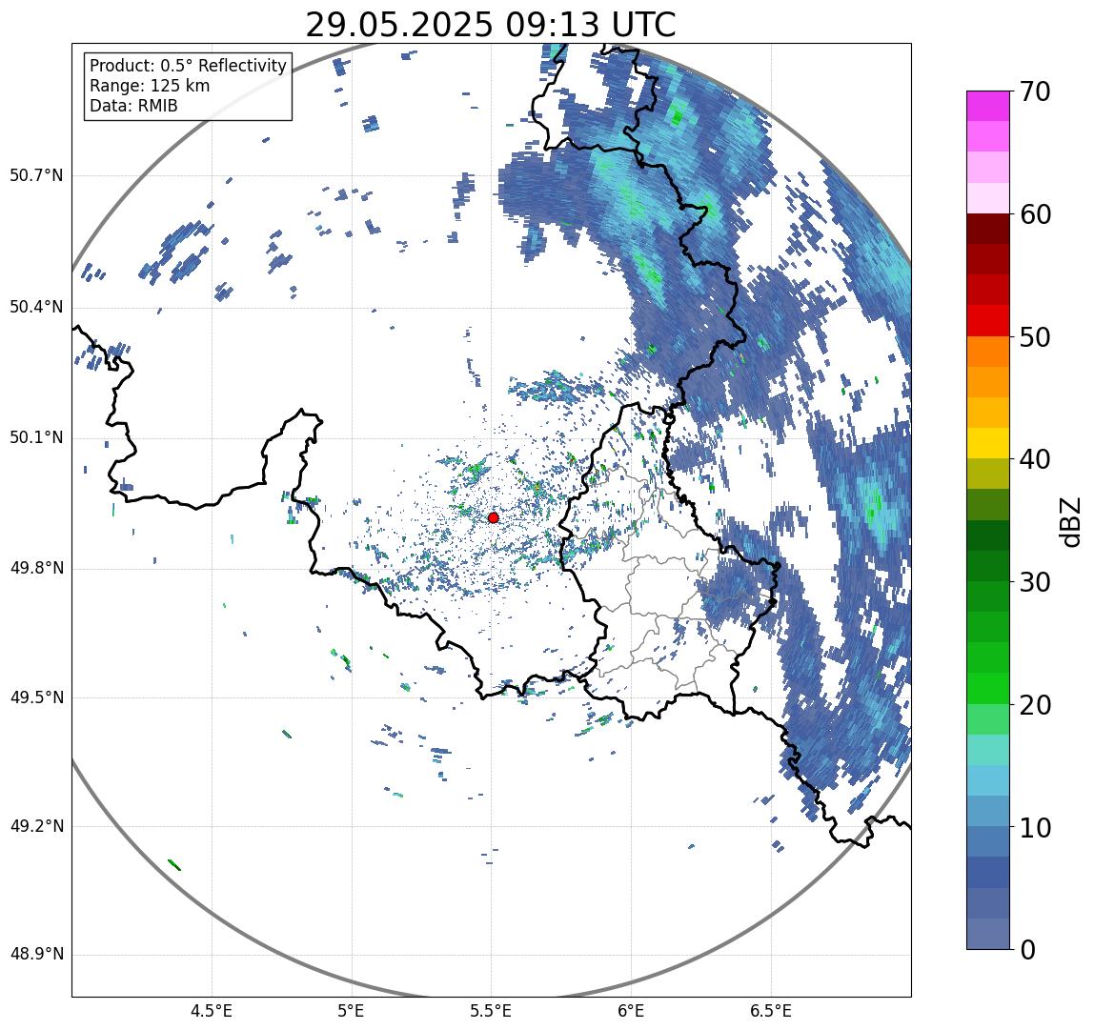Screen dimensions: 1094x1030
Task: Click the colorbar tick label 20
Action: (1034, 705)
